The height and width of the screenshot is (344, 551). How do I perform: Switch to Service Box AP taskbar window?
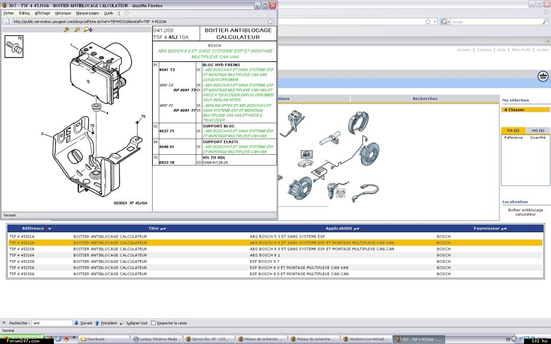[209, 339]
